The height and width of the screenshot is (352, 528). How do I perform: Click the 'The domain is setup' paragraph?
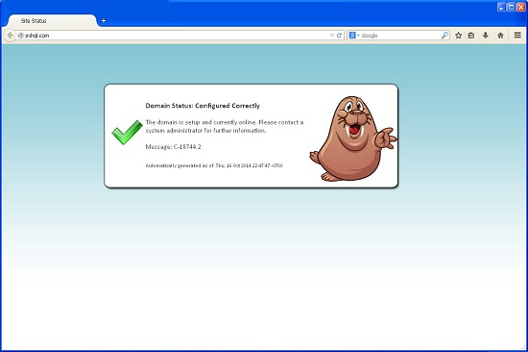tap(225, 127)
